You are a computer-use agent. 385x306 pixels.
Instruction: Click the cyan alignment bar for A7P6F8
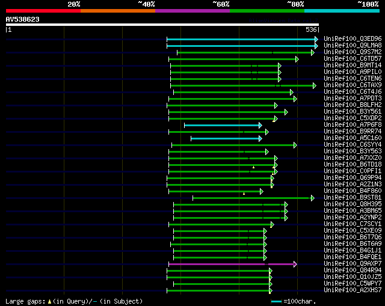click(x=223, y=126)
